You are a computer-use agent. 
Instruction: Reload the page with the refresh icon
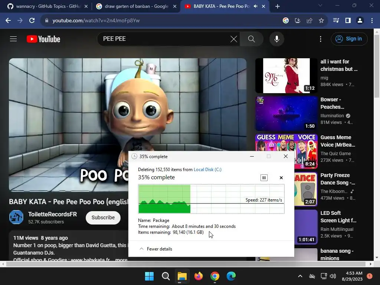[x=32, y=21]
